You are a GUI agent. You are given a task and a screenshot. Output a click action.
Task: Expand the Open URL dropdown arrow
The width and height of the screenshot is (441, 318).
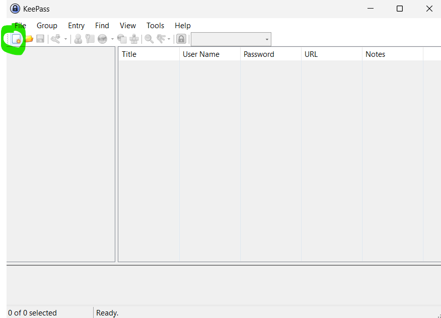point(112,39)
